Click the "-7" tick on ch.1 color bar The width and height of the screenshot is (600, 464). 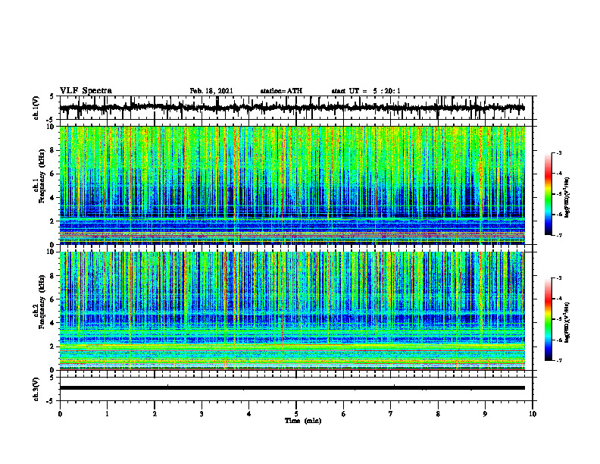(559, 235)
